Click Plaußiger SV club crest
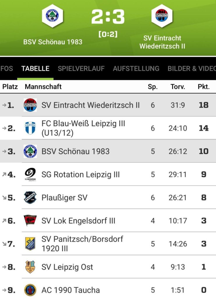 pos(30,198)
